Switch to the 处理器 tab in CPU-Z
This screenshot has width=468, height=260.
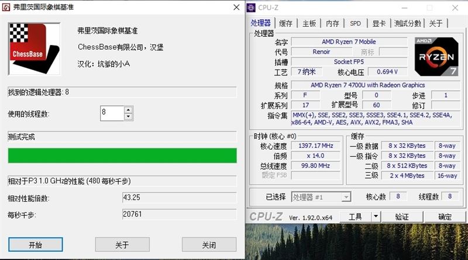click(x=260, y=23)
